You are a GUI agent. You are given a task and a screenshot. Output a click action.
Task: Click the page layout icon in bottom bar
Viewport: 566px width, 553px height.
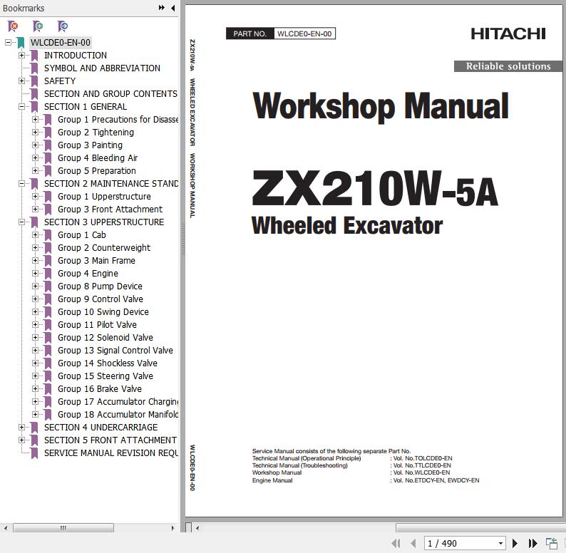click(x=551, y=543)
